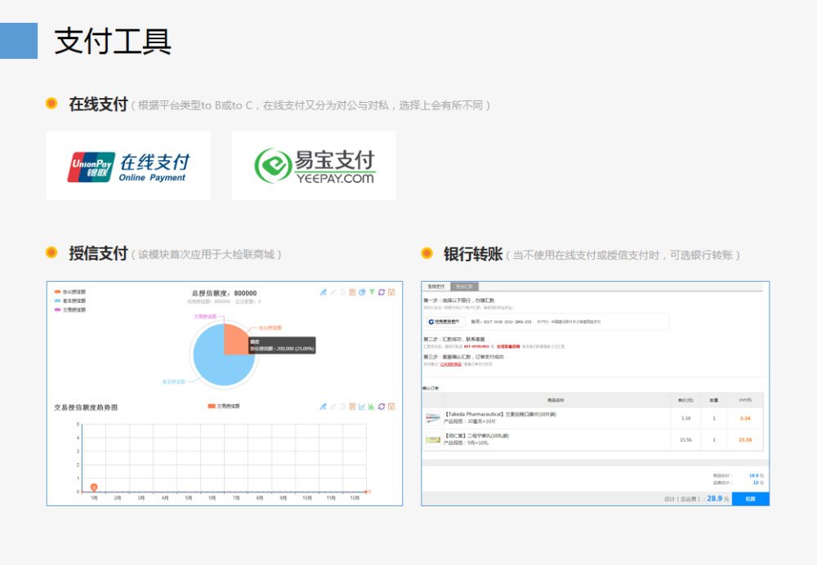
Task: Click the 支付工具 slide title
Action: point(113,41)
